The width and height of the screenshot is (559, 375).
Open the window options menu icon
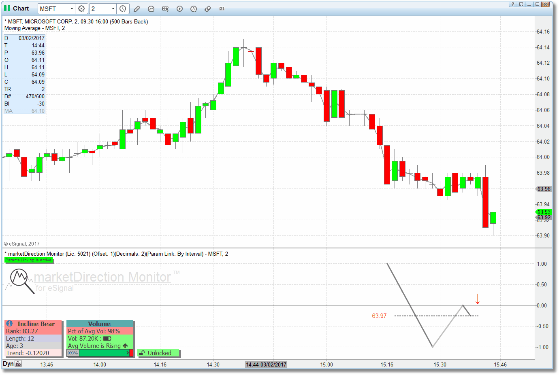point(521,4)
